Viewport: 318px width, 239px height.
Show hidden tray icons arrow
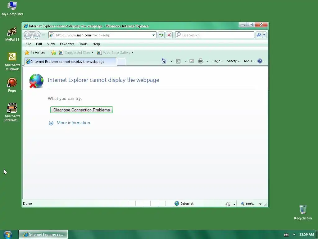point(294,235)
